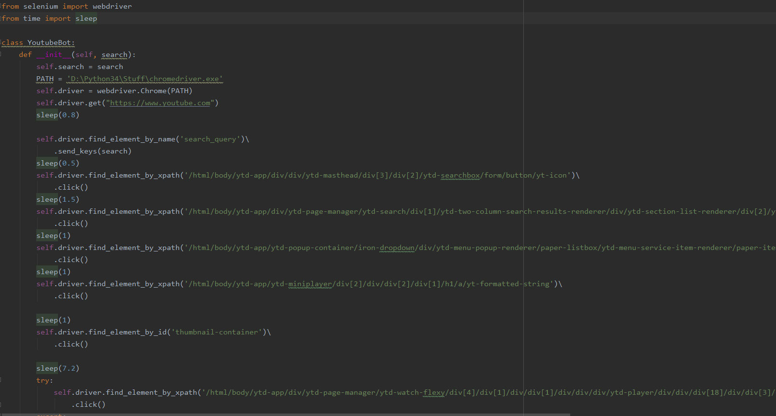Click the sleep(0.8) statement
The width and height of the screenshot is (776, 416).
[x=57, y=115]
